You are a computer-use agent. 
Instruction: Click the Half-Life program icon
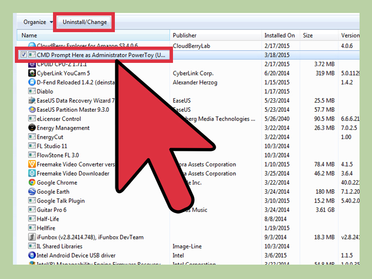(32, 218)
